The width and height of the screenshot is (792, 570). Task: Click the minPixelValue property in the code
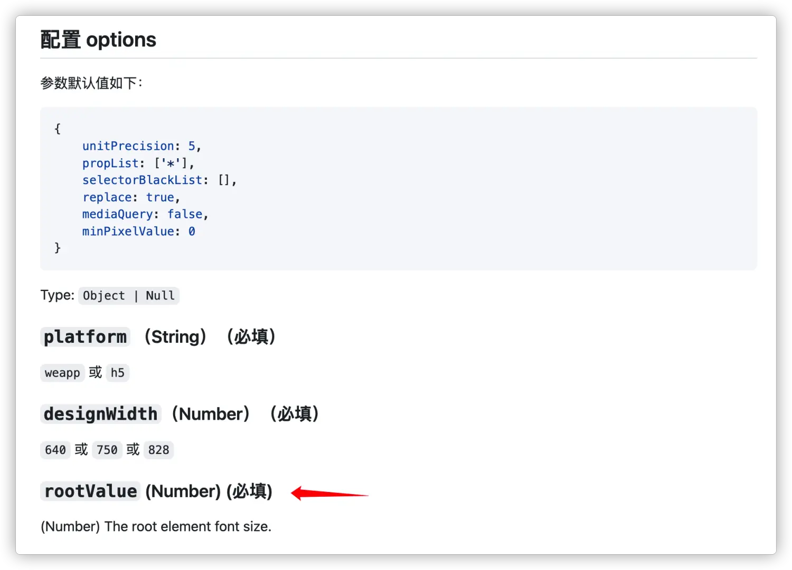(128, 231)
